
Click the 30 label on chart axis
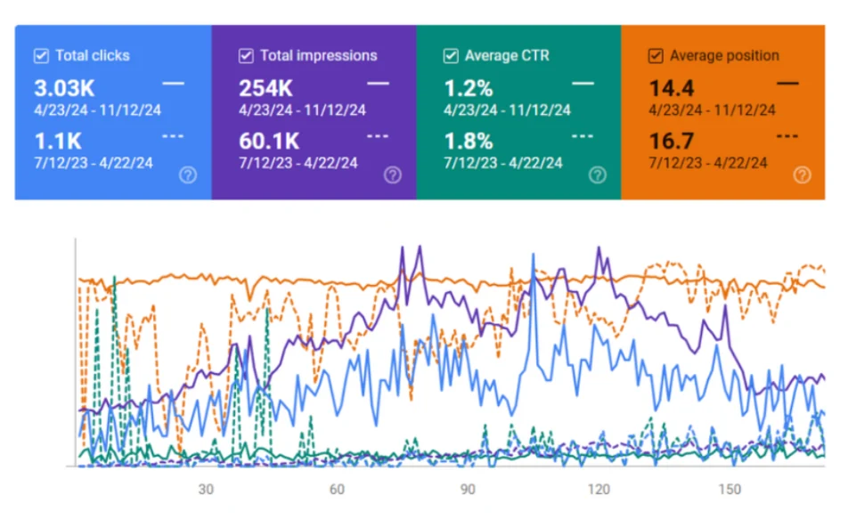point(206,490)
